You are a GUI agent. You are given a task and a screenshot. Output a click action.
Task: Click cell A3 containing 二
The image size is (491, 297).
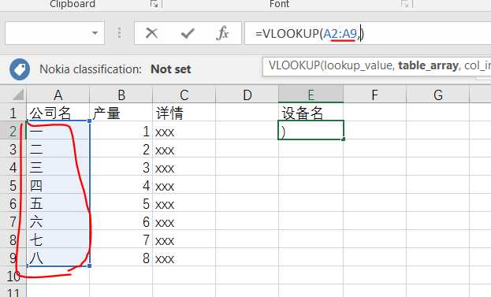[x=58, y=149]
